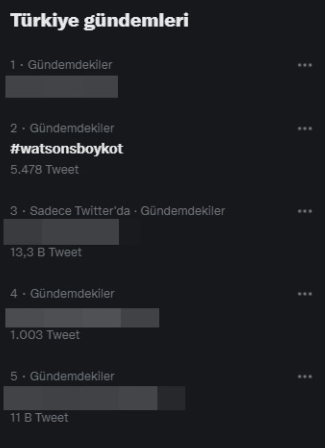Open the #watsonsboykot hashtag

point(67,149)
